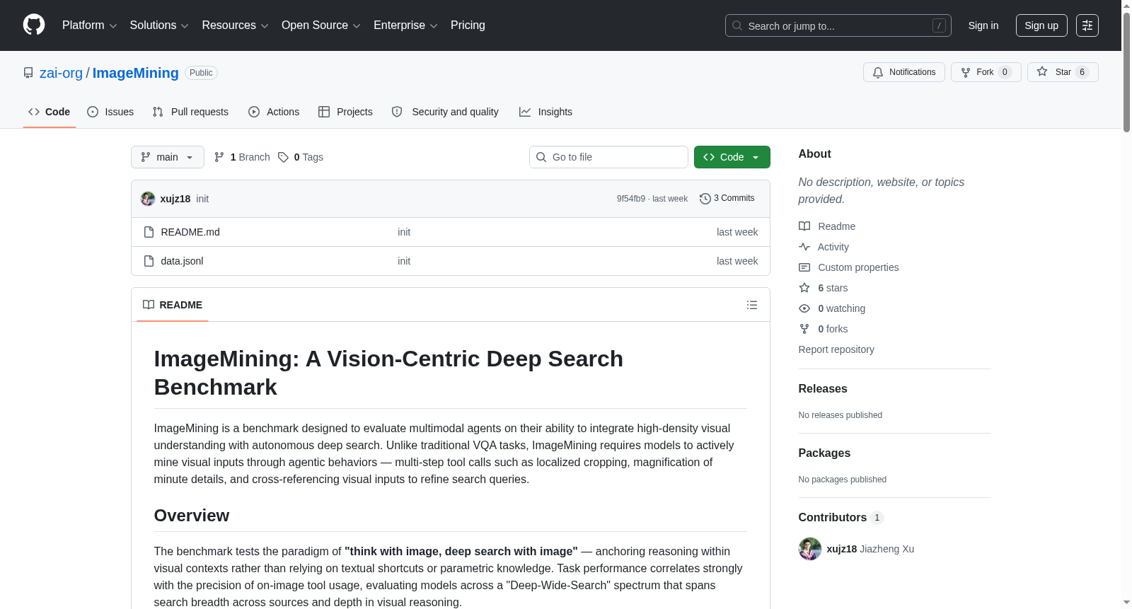View the 0 Tags link
The height and width of the screenshot is (609, 1132).
pyautogui.click(x=301, y=157)
